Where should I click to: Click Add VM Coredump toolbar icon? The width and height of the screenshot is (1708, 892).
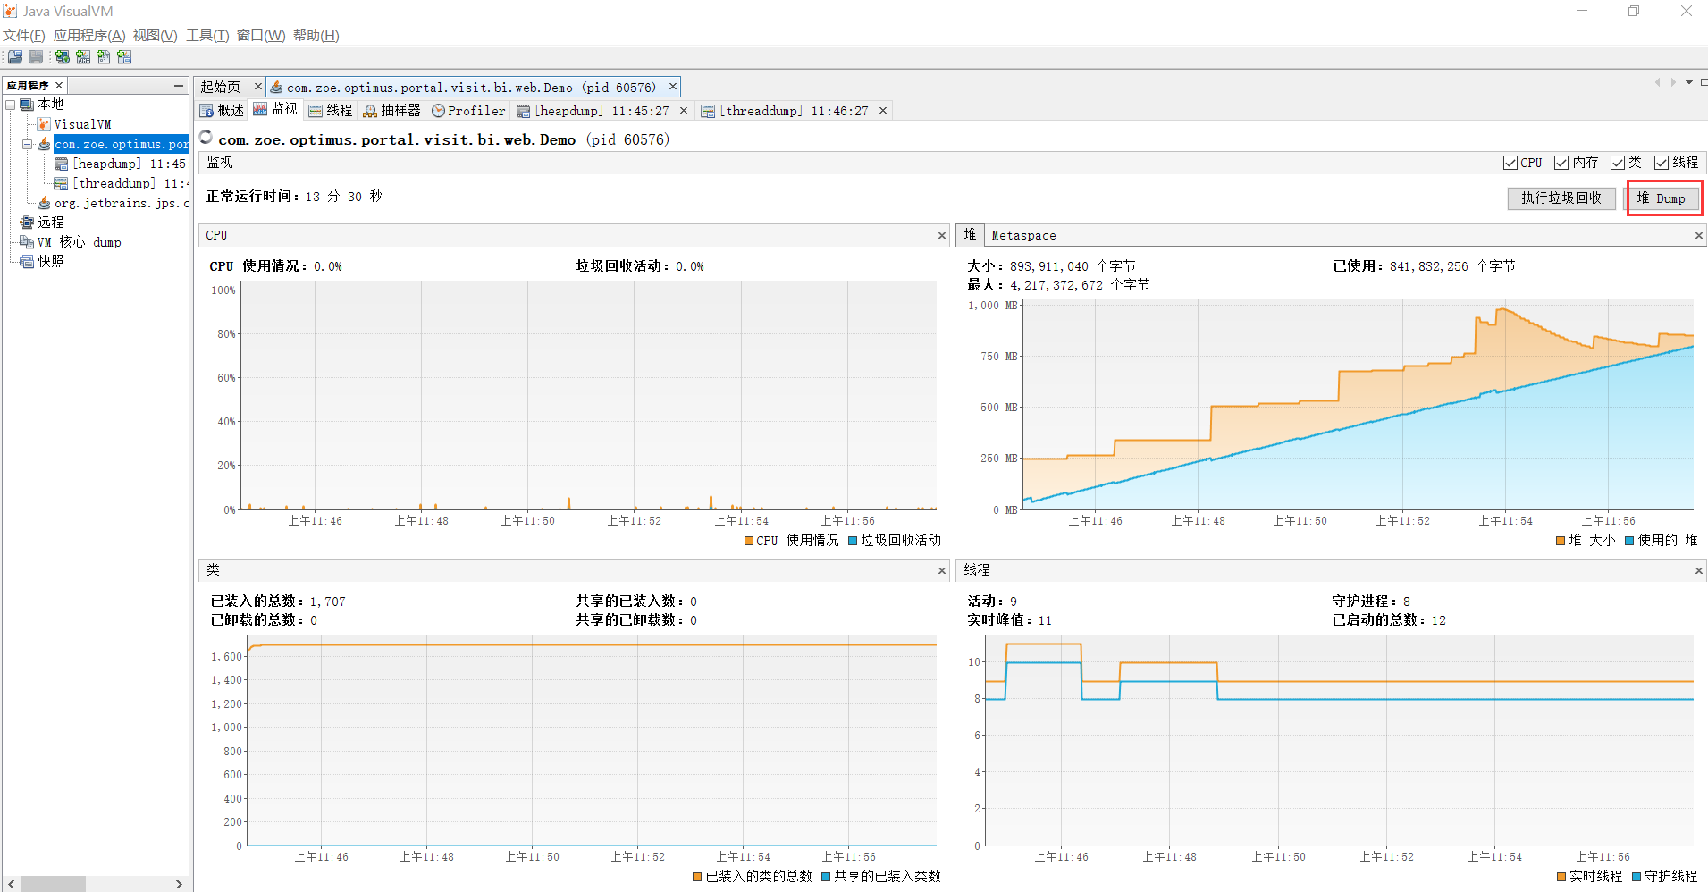[104, 57]
